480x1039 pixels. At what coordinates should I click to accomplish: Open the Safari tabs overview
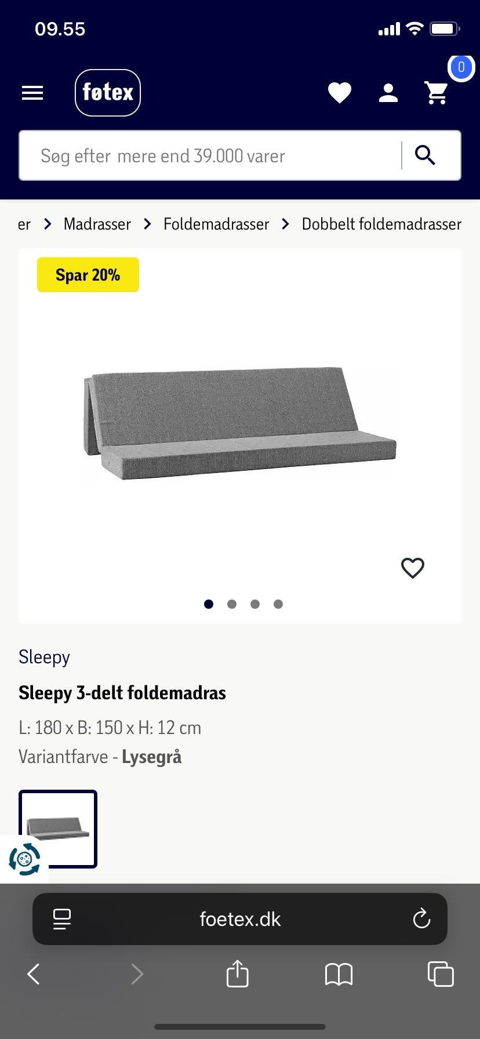point(440,974)
